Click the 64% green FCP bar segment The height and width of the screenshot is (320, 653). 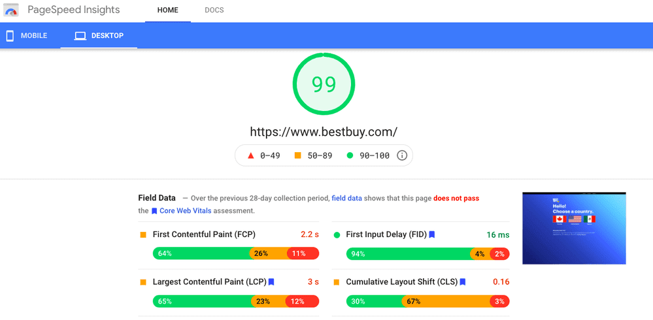point(201,253)
